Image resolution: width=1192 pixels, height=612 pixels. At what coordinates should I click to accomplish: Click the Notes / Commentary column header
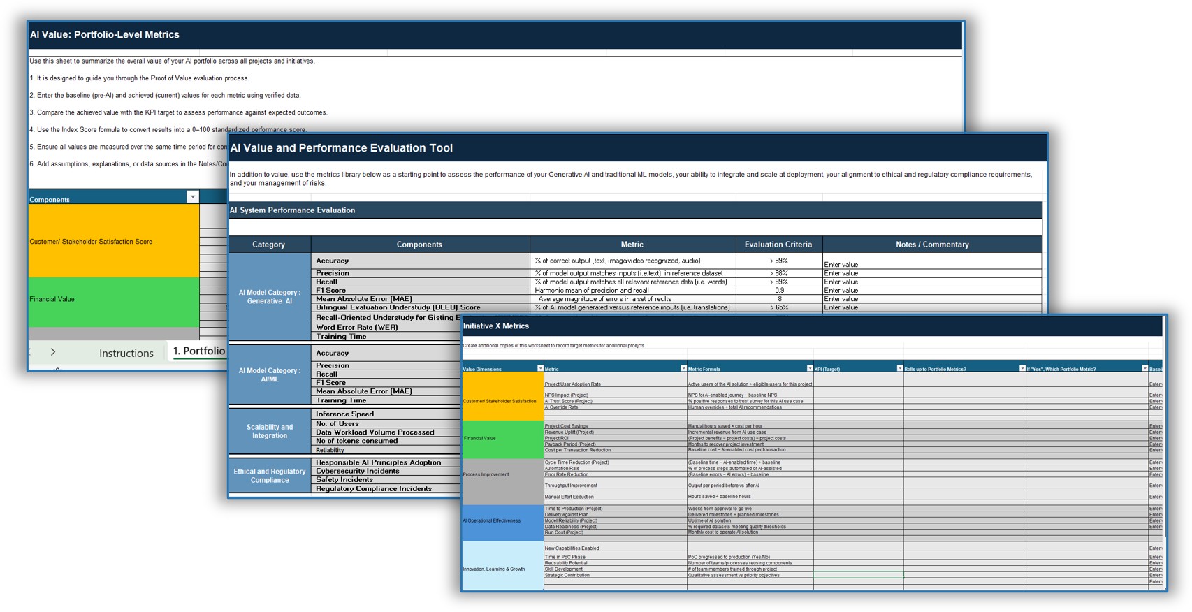932,245
